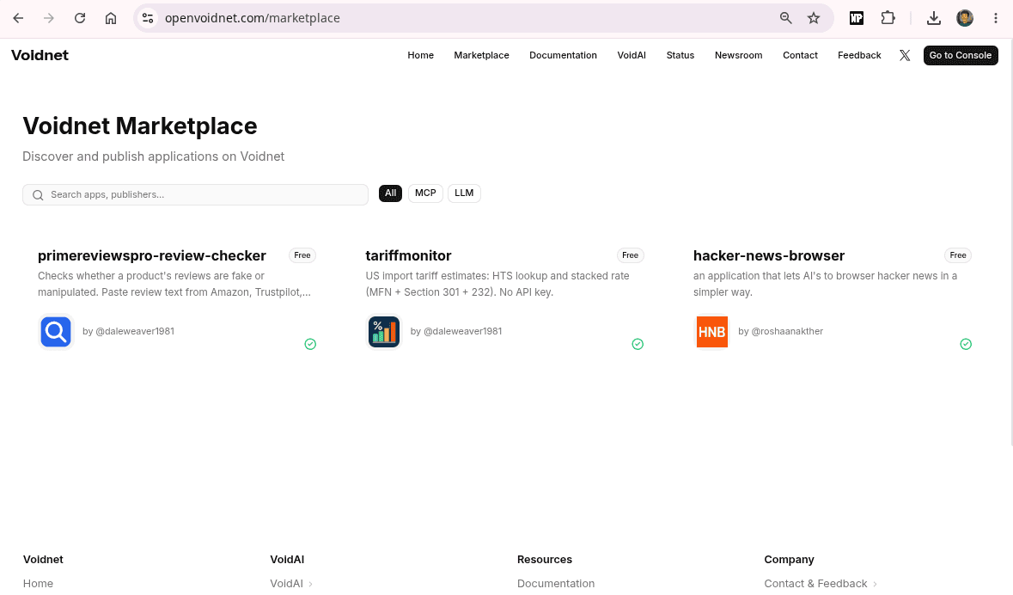This screenshot has height=595, width=1013.
Task: Click the search magnifier in the apps search box
Action: 38,194
